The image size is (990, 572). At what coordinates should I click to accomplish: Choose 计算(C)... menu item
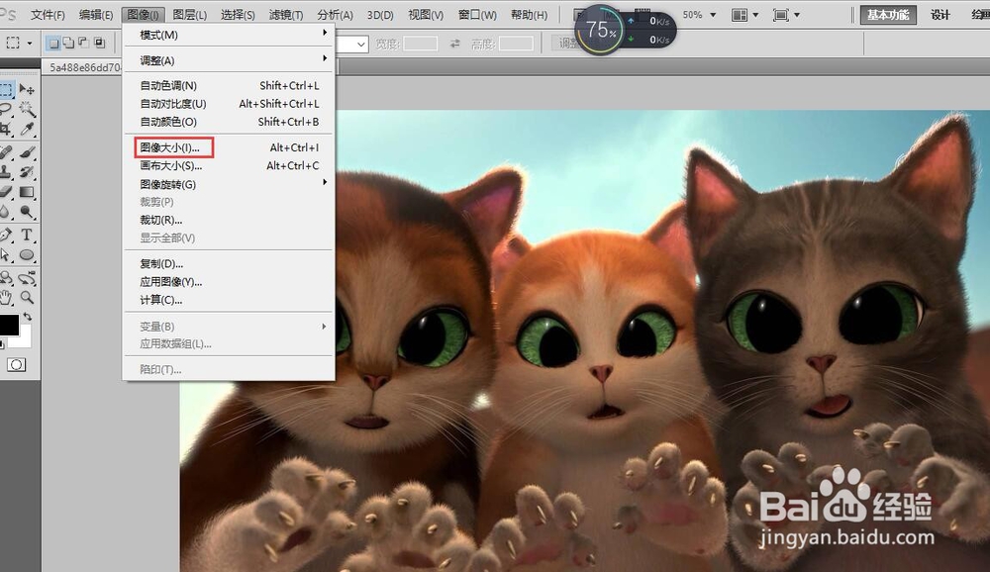click(x=229, y=300)
